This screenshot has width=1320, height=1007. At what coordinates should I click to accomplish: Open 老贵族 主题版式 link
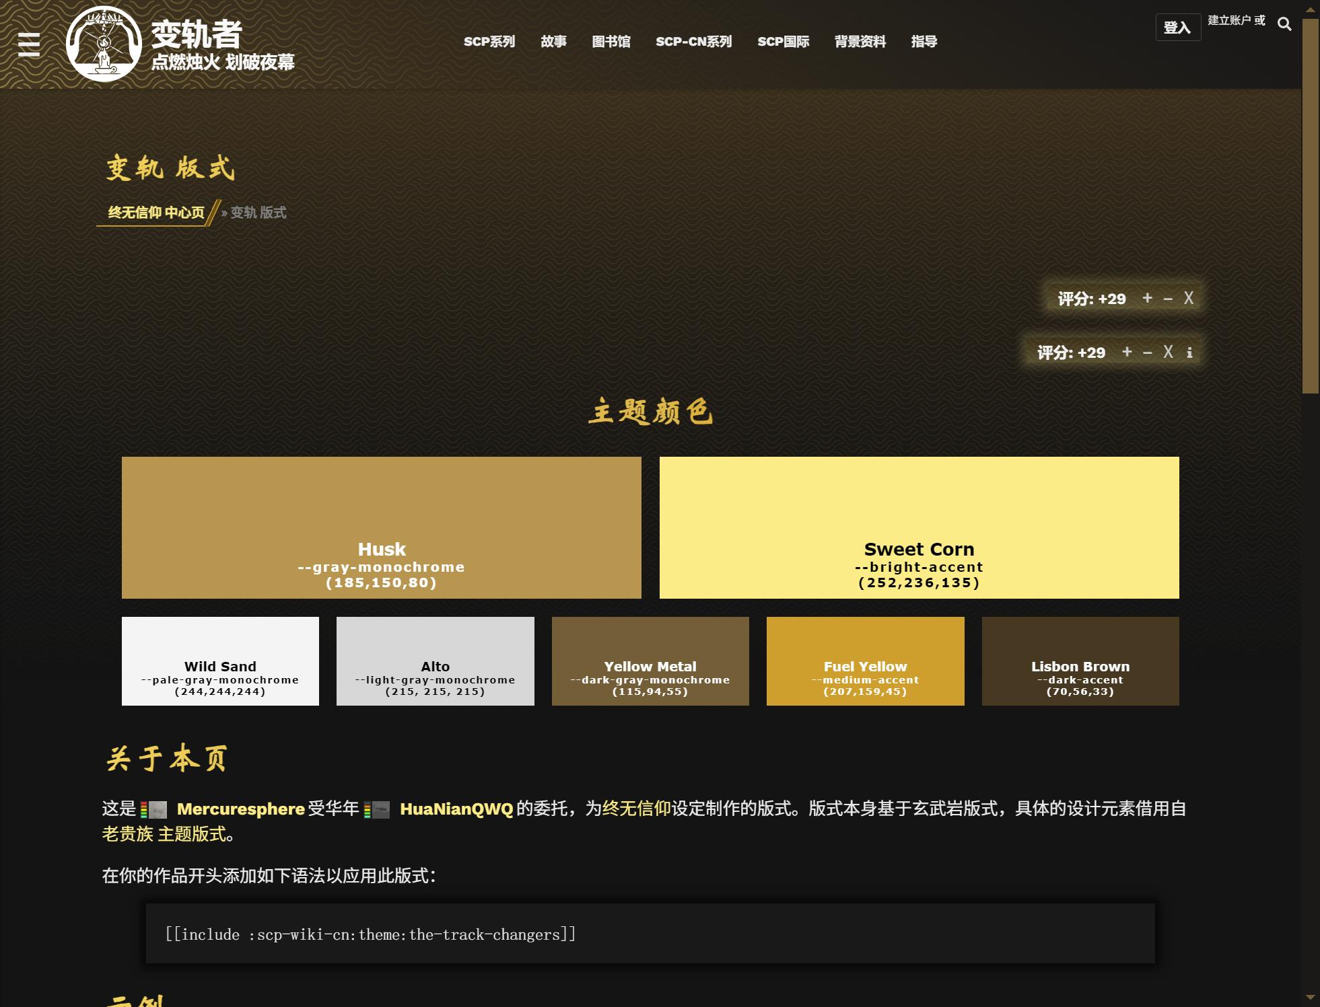[164, 834]
